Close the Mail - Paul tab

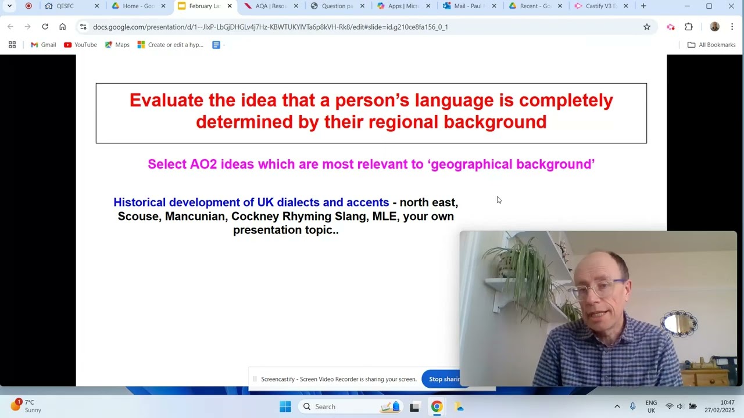coord(495,6)
